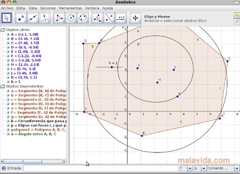The height and width of the screenshot is (174, 240).
Task: Hide point D using its bullet
Action: (x=8, y=47)
